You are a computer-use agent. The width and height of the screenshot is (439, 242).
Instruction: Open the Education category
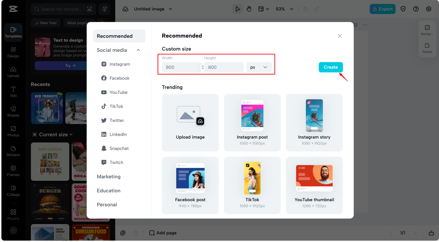coord(109,191)
